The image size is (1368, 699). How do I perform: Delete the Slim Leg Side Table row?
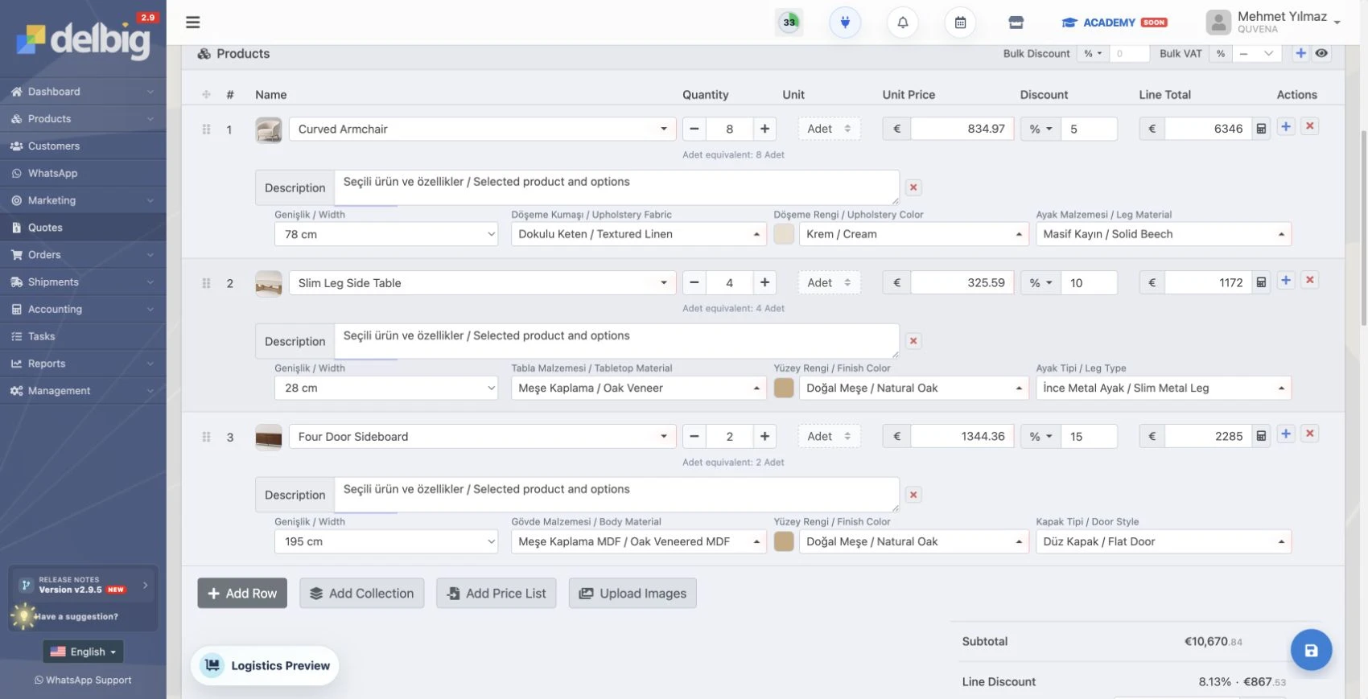pos(1310,280)
